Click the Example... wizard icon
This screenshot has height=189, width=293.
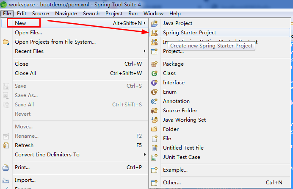(x=155, y=170)
